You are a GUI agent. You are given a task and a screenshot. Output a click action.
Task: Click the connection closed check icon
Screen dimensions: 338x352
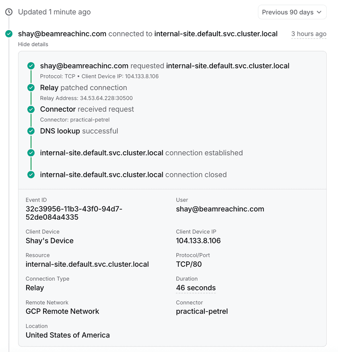click(x=31, y=175)
